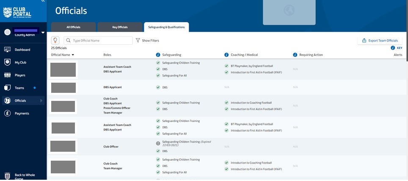Click the Dashboard sidebar icon
The width and height of the screenshot is (408, 181).
7,50
